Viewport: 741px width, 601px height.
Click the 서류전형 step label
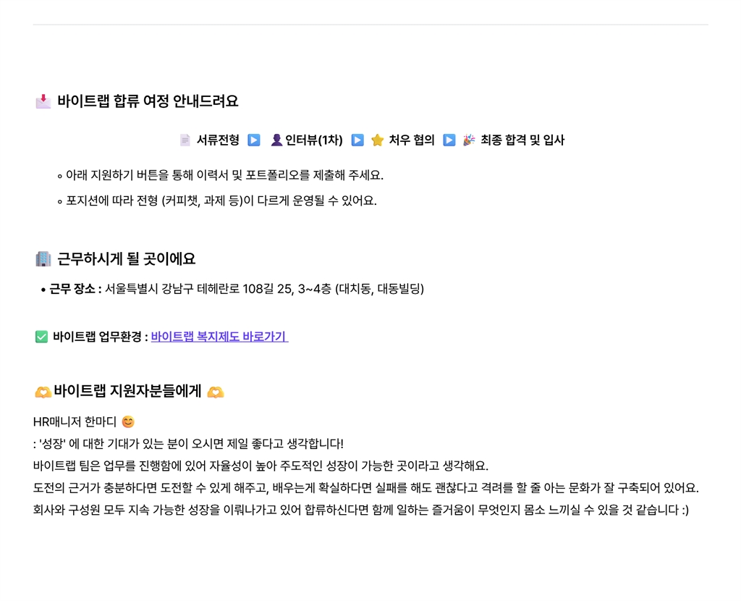pyautogui.click(x=218, y=140)
